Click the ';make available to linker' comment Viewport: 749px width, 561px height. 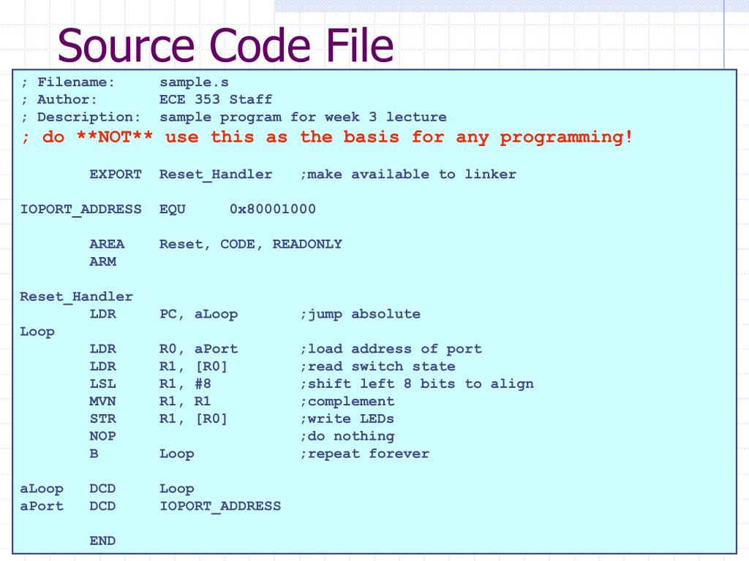tap(408, 174)
